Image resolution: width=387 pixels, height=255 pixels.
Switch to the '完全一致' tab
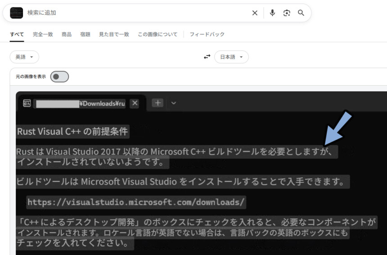[x=43, y=34]
